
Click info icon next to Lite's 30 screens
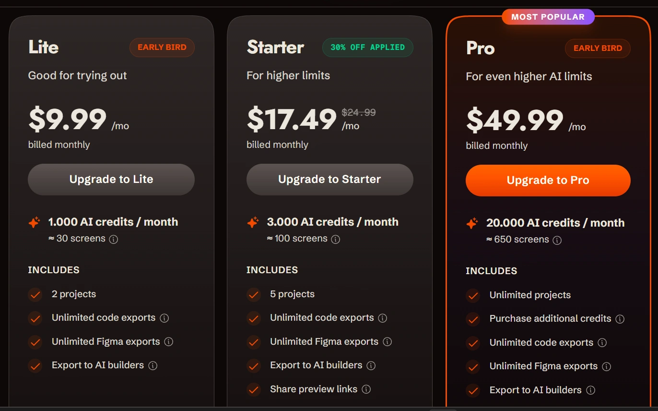point(114,239)
